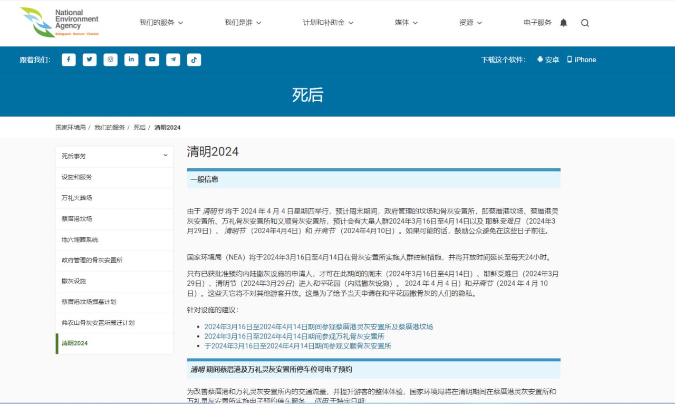
Task: Select 蔡厝港坟场 in sidebar
Action: coord(114,218)
